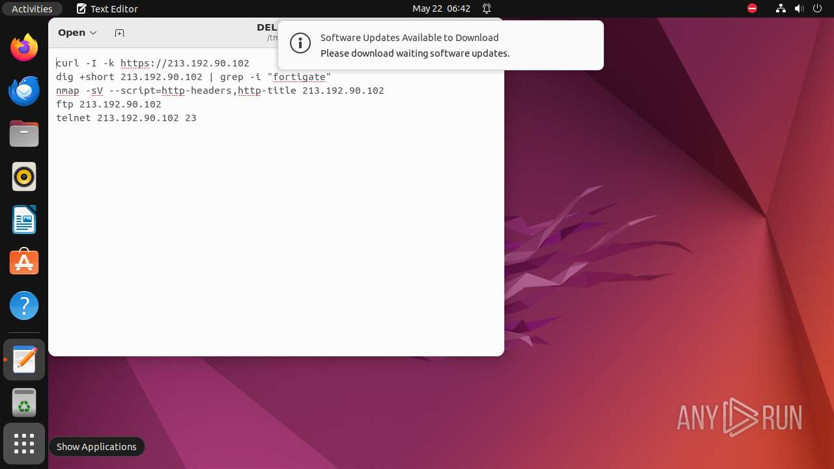834x469 pixels.
Task: Launch Rhythmbox music player
Action: (24, 177)
